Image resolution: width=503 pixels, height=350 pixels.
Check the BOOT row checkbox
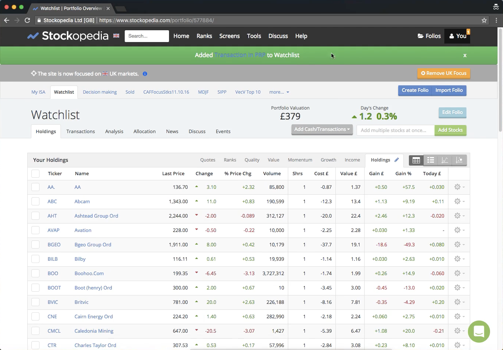pos(35,288)
